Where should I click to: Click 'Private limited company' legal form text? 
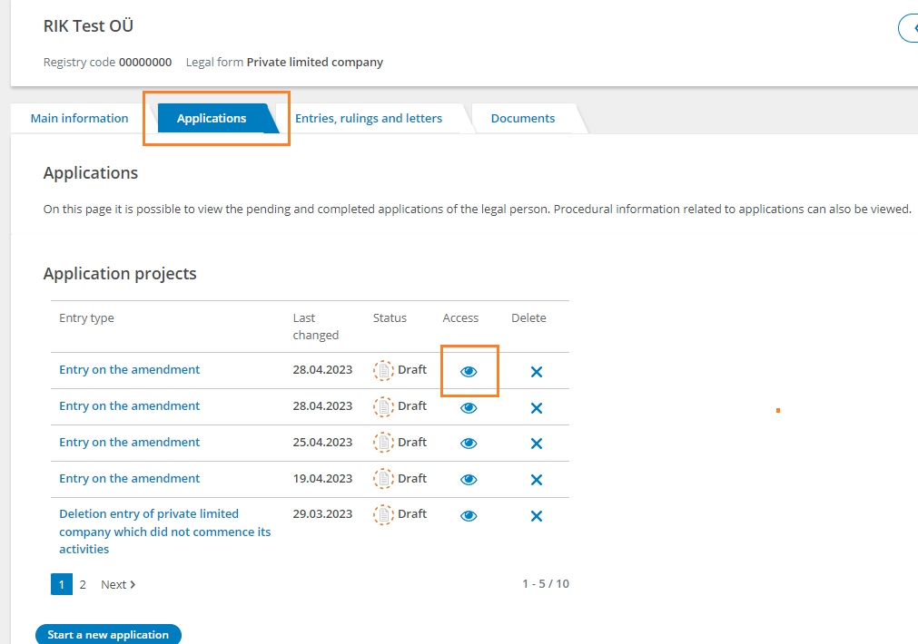point(315,62)
